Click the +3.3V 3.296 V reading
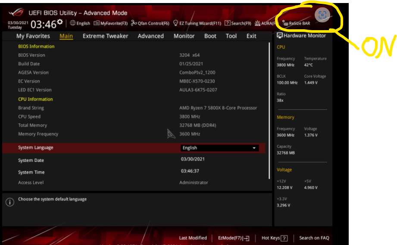The width and height of the screenshot is (397, 245). click(x=284, y=205)
